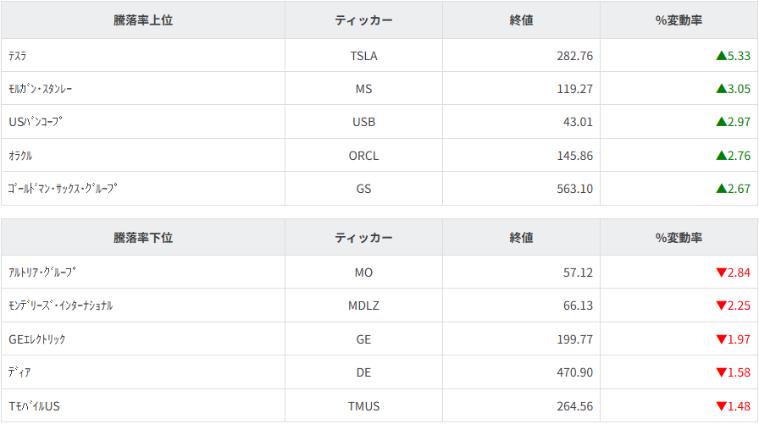
Task: Open the テスラ company name link
Action: [18, 56]
